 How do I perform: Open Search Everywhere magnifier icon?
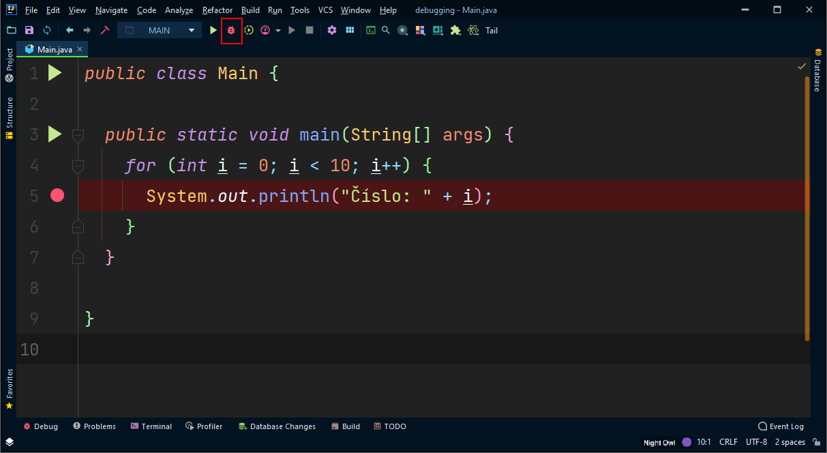[385, 30]
